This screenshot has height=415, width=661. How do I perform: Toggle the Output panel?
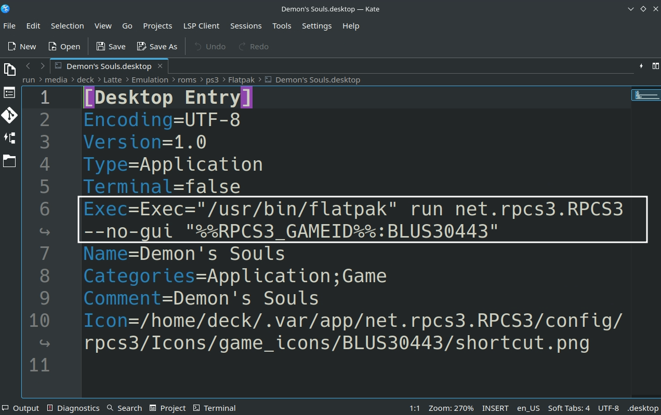(x=21, y=408)
